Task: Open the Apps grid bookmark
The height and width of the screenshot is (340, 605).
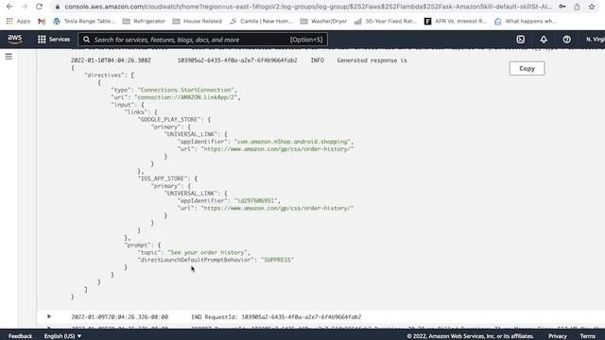Action: (x=18, y=21)
